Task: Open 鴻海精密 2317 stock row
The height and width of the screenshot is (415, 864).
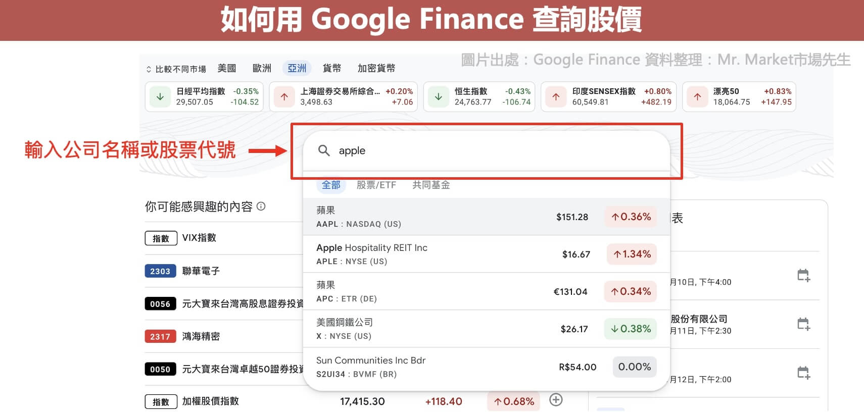Action: point(223,336)
